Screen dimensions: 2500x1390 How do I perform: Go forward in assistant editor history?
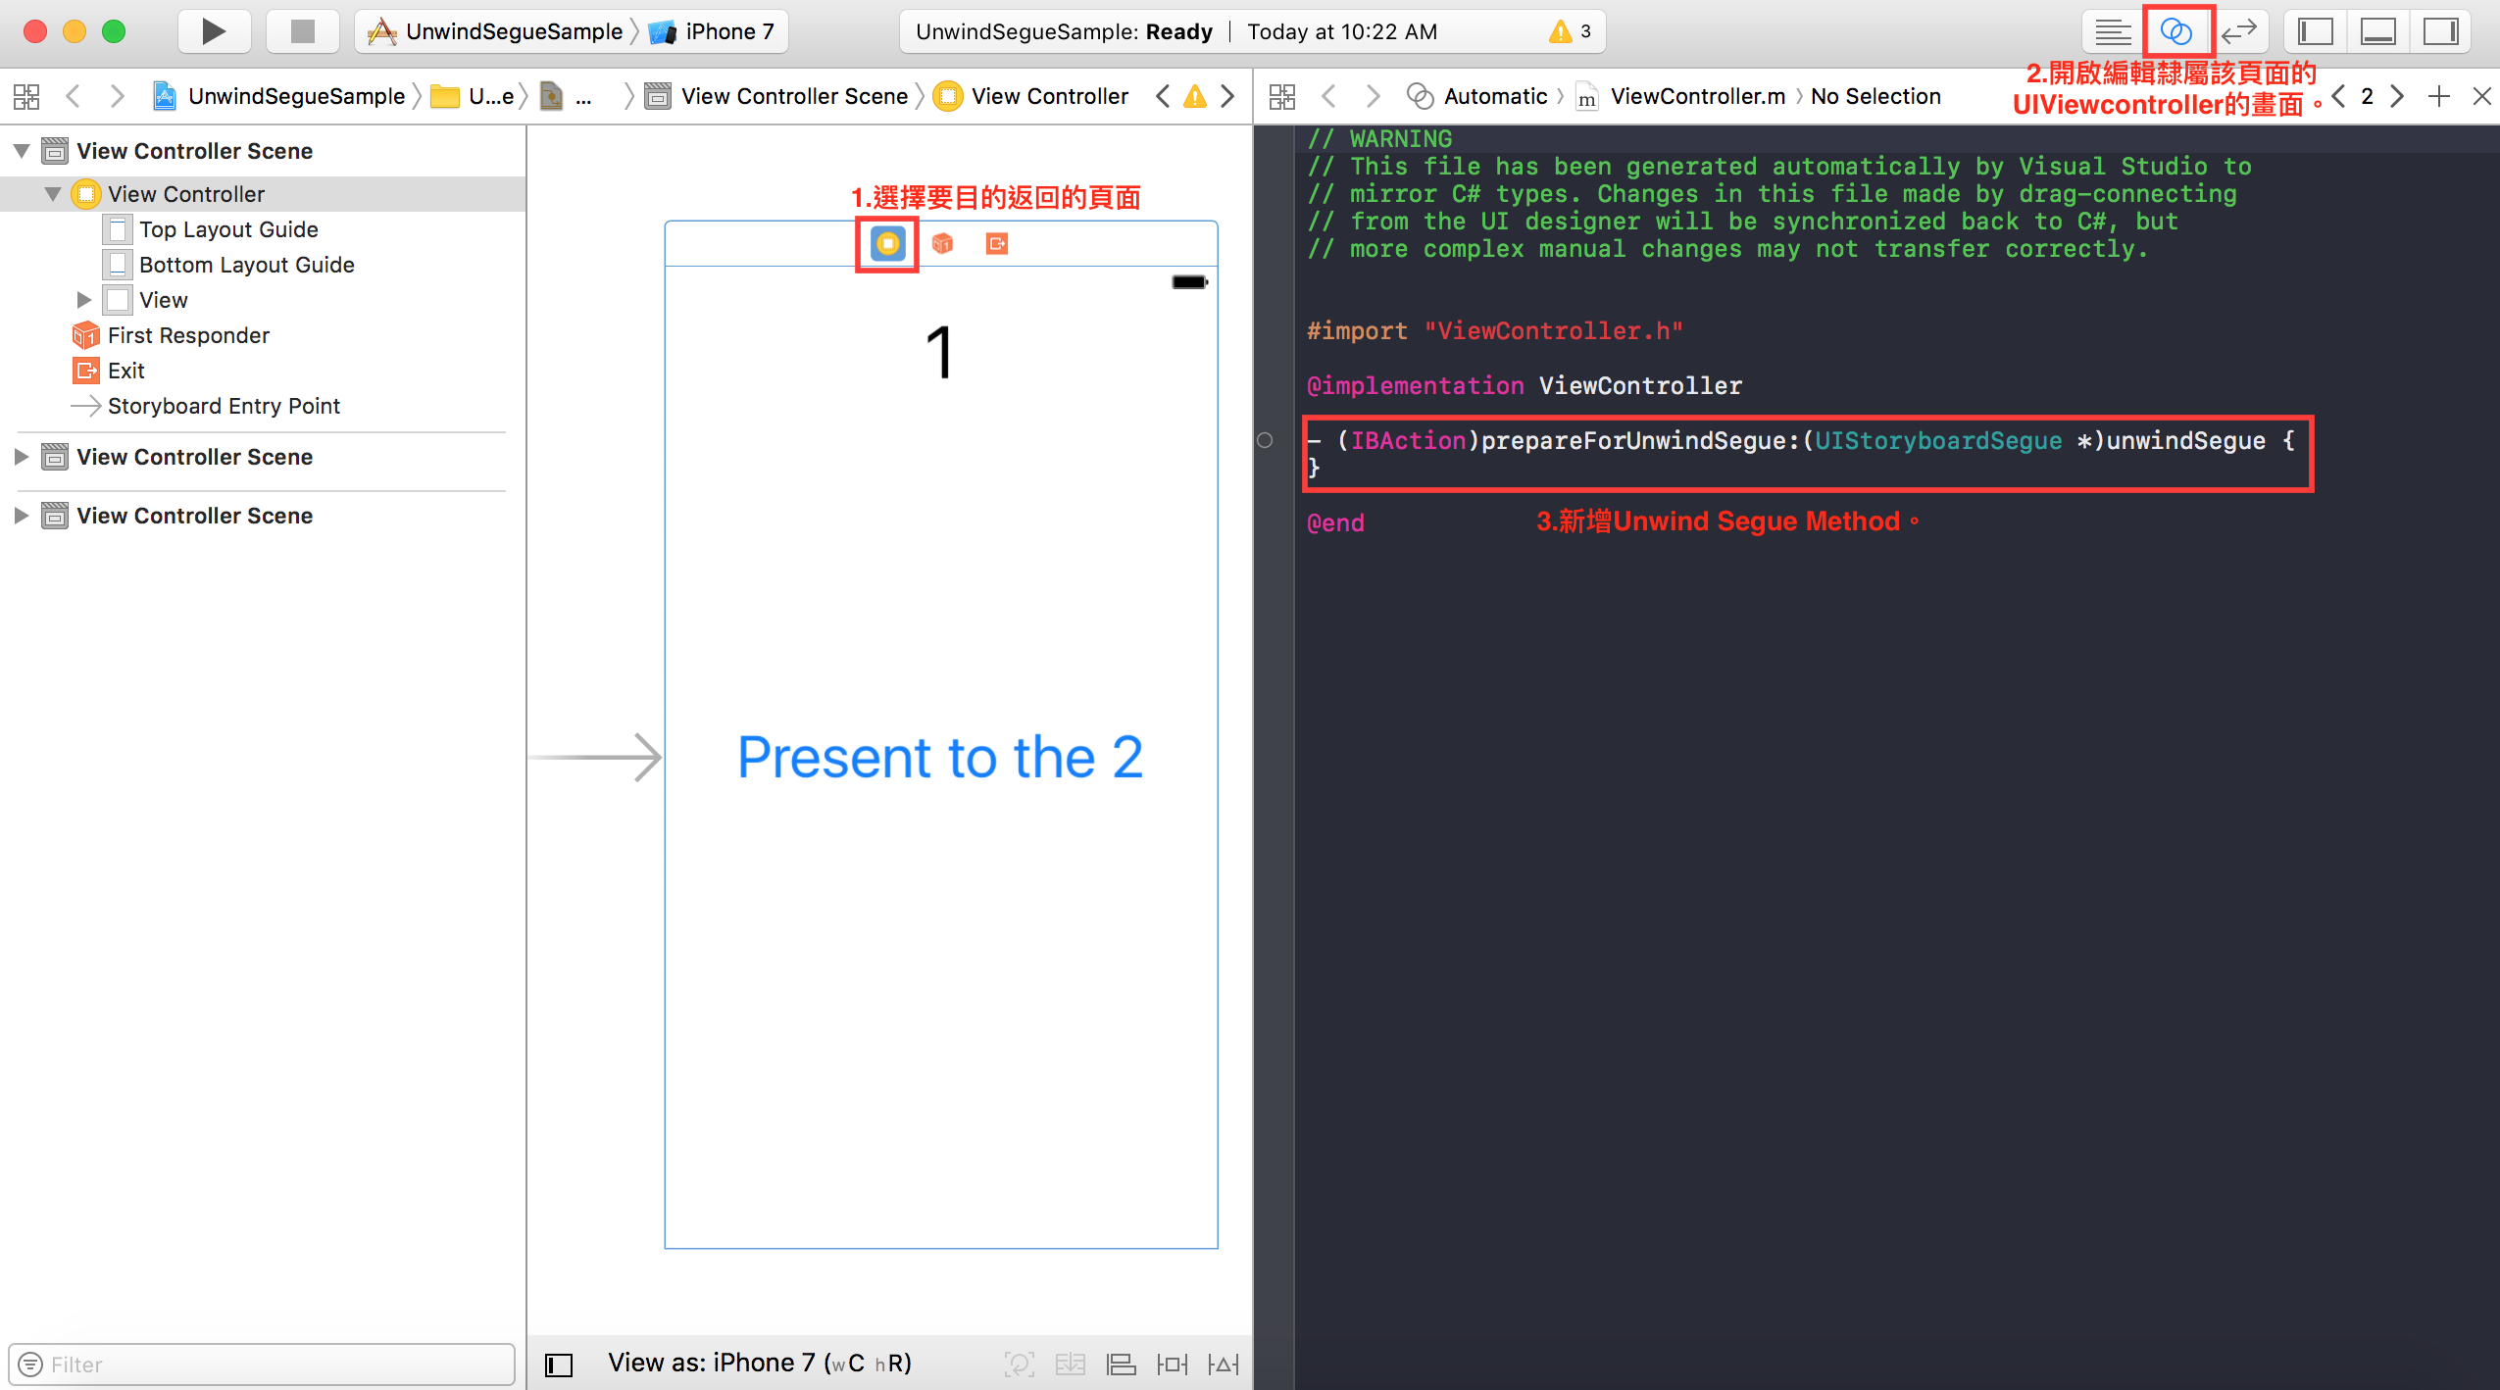tap(1373, 96)
